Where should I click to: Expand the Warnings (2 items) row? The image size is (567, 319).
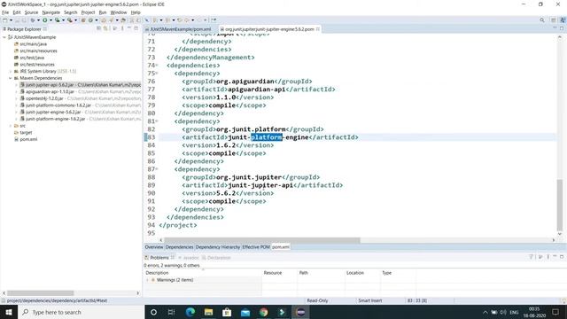tap(148, 280)
